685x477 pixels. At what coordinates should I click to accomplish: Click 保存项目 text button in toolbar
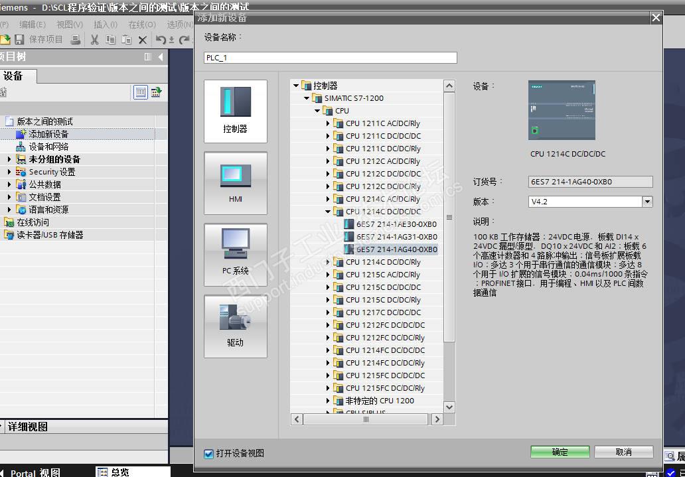(x=45, y=39)
